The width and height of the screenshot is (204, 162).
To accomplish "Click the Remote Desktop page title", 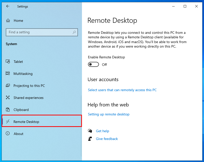I will point(112,21).
